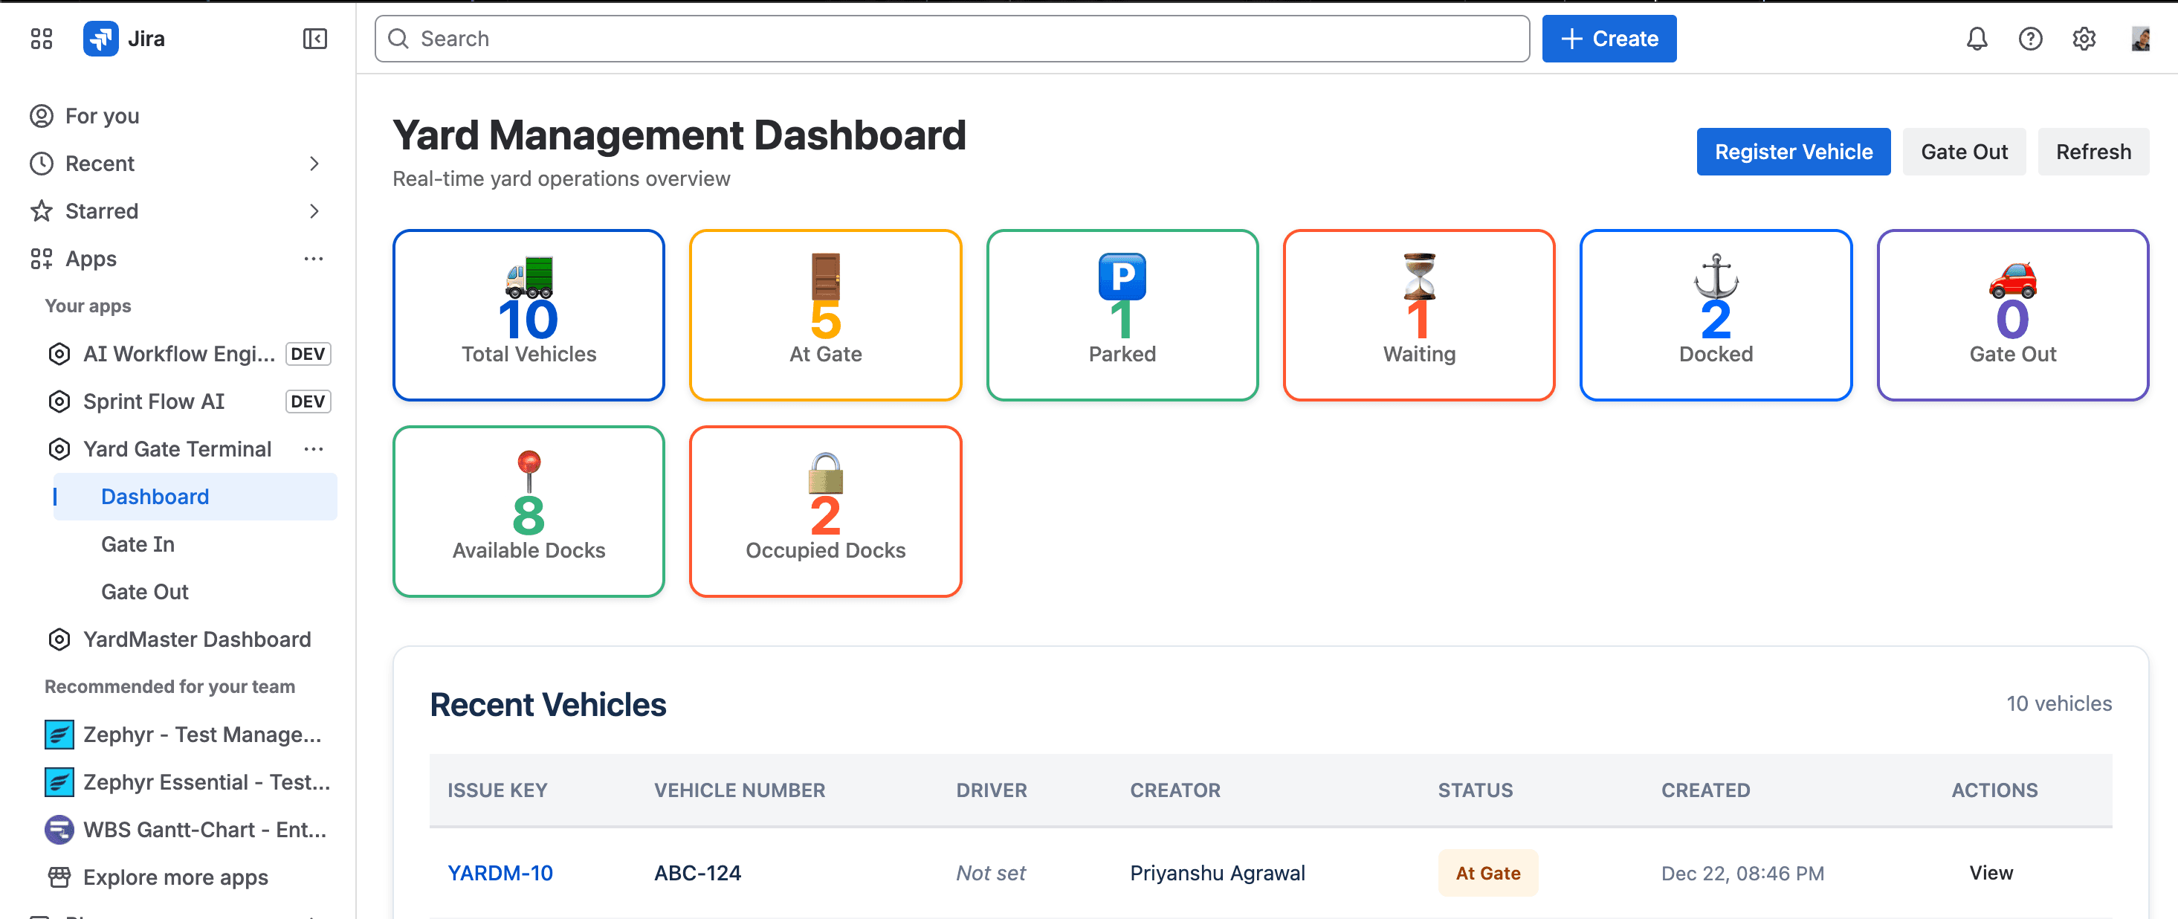
Task: Select Gate In in the sidebar
Action: [x=138, y=544]
